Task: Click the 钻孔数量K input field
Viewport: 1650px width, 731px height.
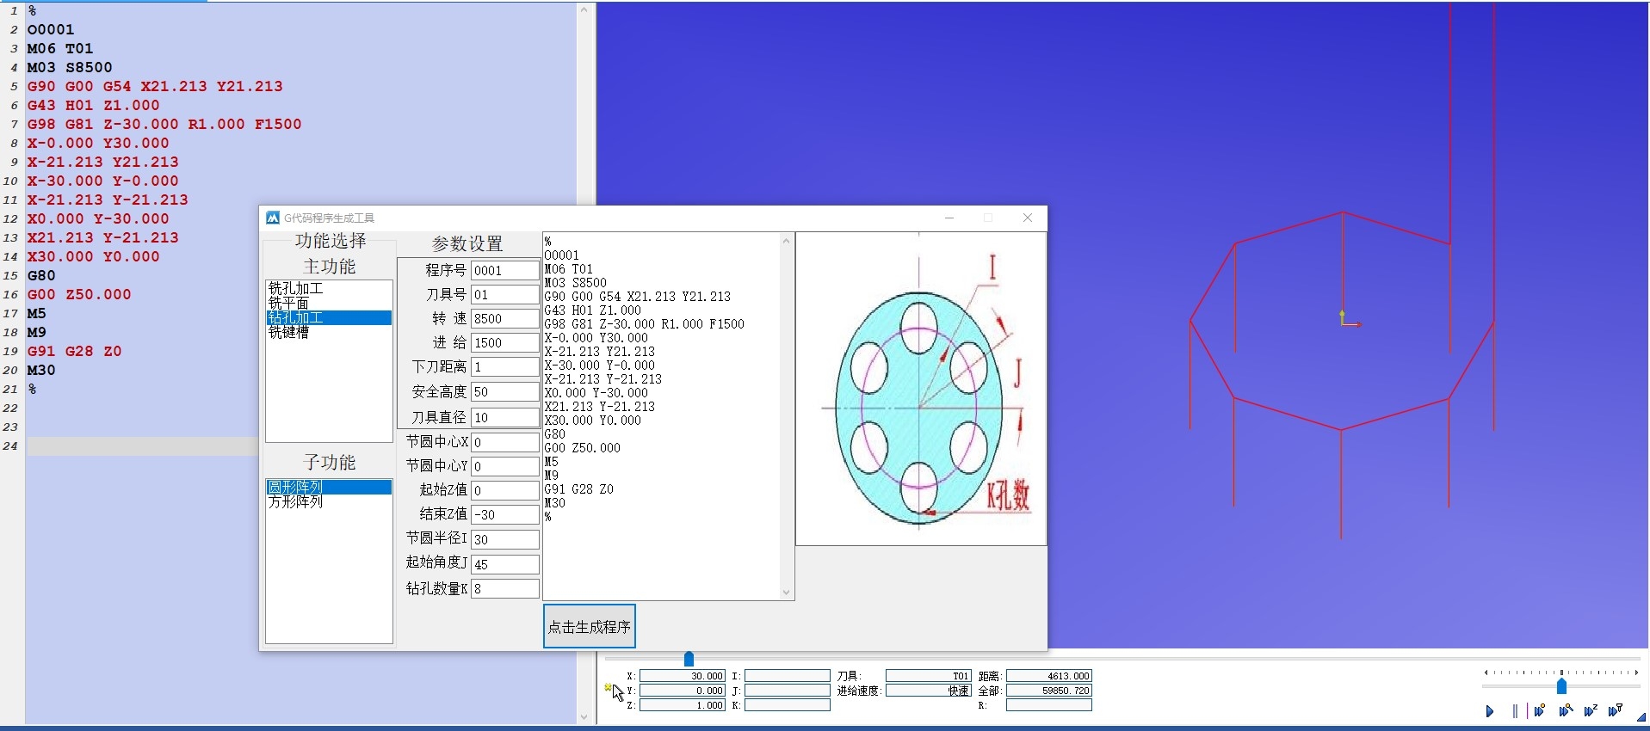Action: click(x=504, y=589)
